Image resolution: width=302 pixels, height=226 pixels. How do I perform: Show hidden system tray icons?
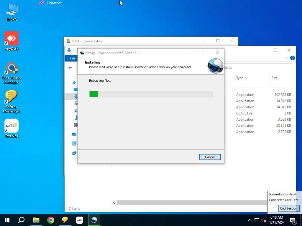[250, 220]
